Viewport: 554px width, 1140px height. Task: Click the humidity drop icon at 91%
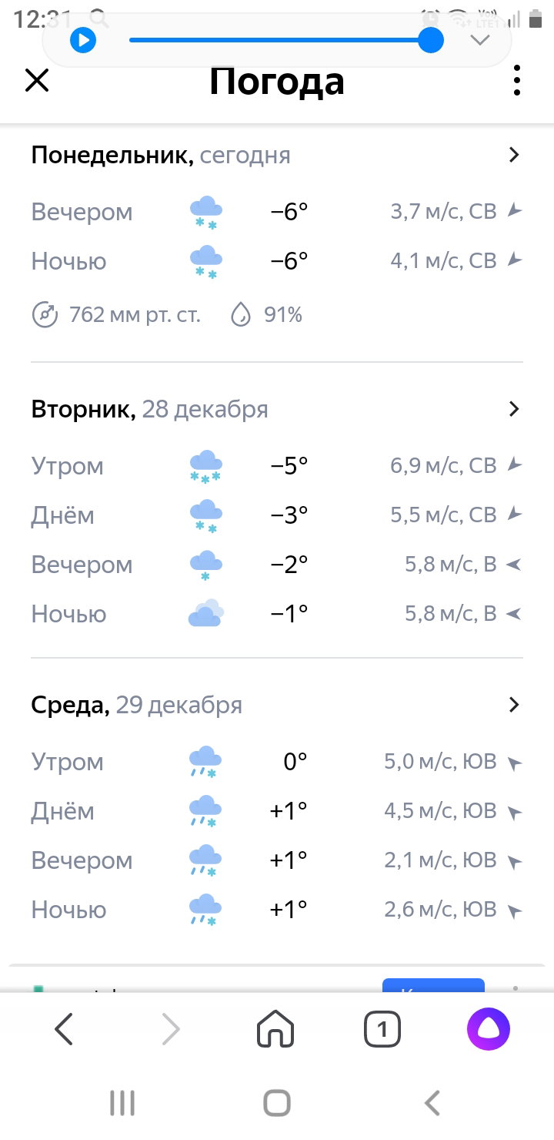pyautogui.click(x=242, y=314)
